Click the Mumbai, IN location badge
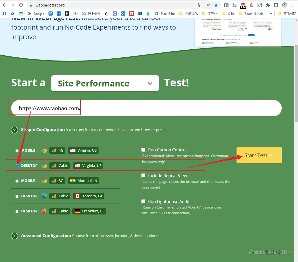The image size is (298, 262). pyautogui.click(x=83, y=181)
